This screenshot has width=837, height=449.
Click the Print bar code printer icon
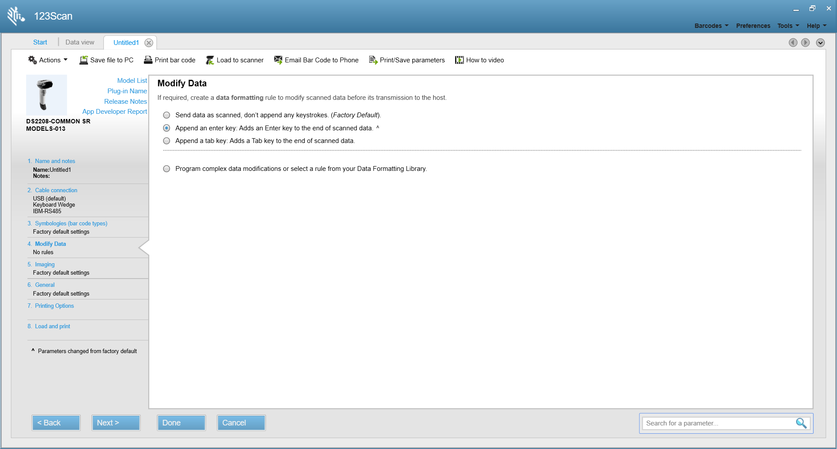[x=148, y=60]
